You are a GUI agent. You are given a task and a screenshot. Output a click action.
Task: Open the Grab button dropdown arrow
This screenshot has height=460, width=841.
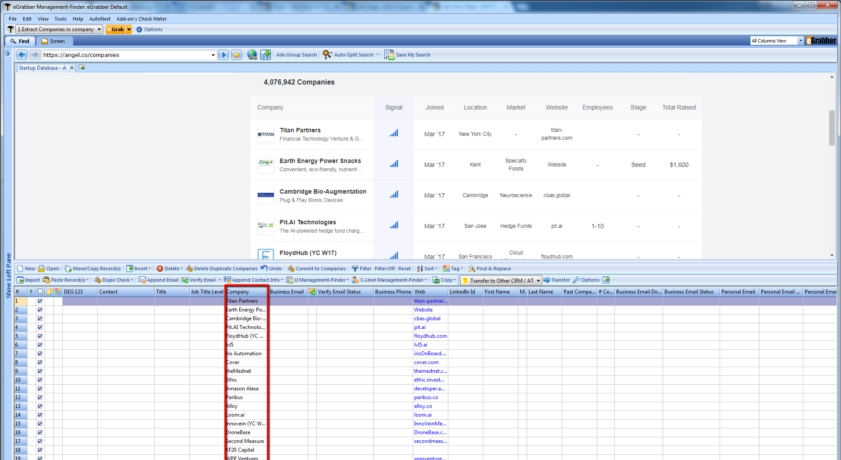[x=129, y=29]
